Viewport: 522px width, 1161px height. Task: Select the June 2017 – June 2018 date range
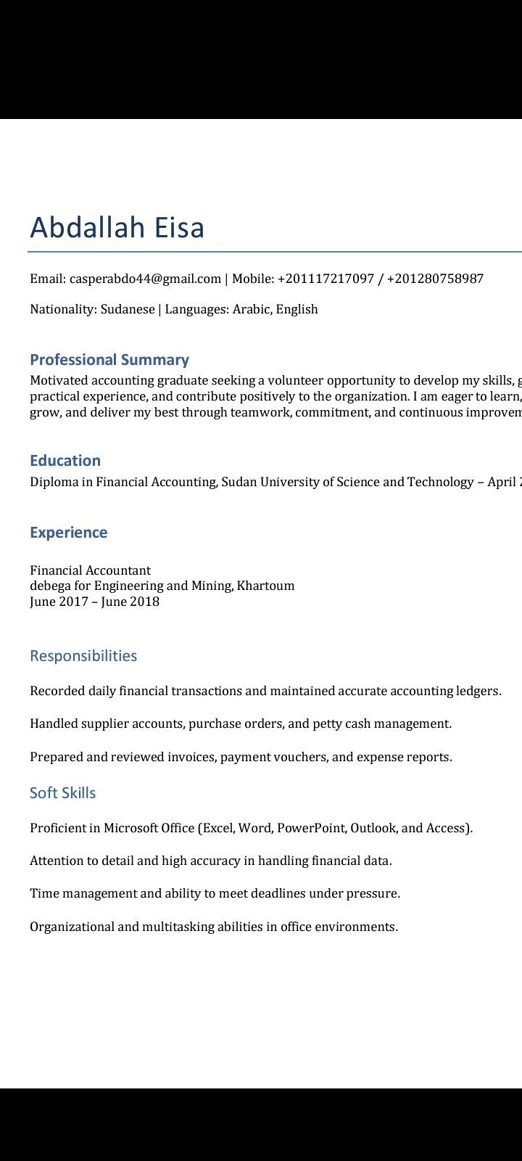(94, 602)
